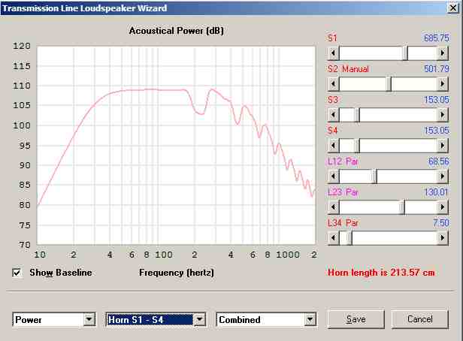Click the S2 Manual slider thumb
The height and width of the screenshot is (341, 463).
pos(389,84)
